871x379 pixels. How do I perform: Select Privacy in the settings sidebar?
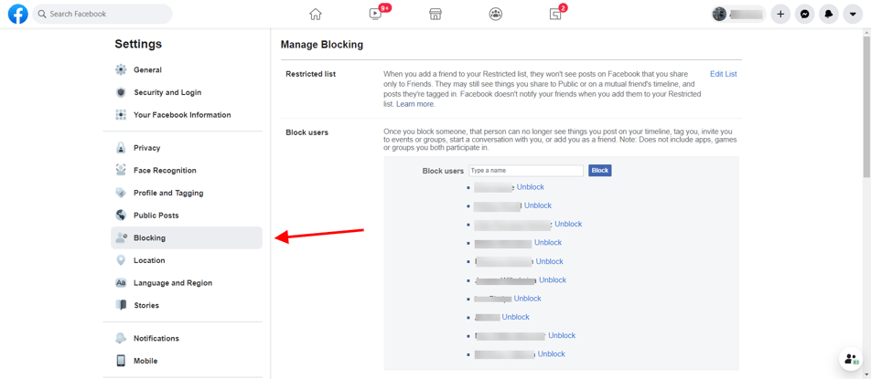click(146, 148)
